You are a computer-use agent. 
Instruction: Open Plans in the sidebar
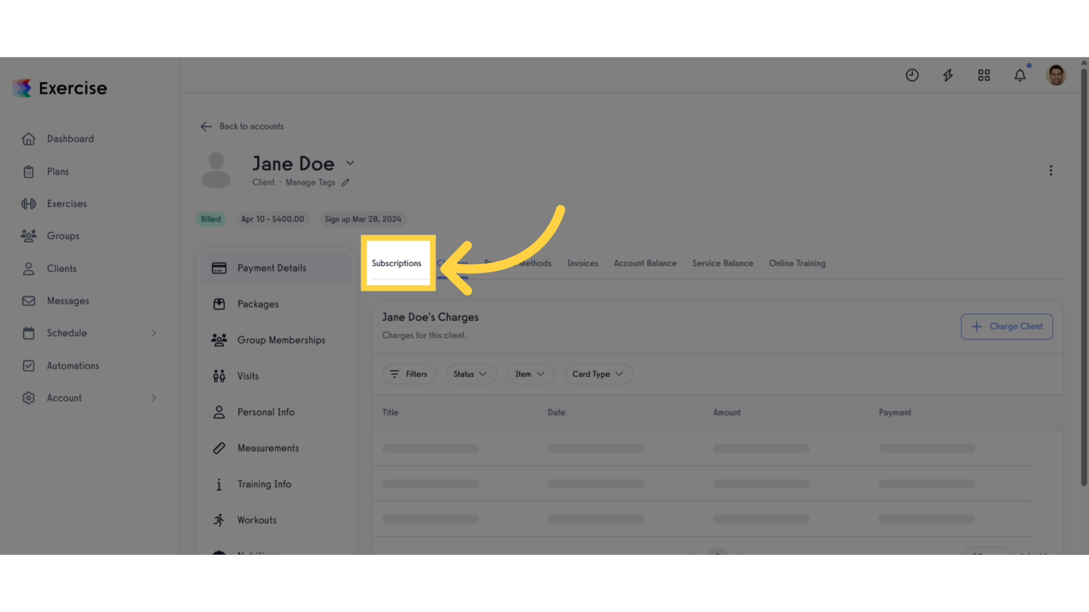tap(58, 171)
